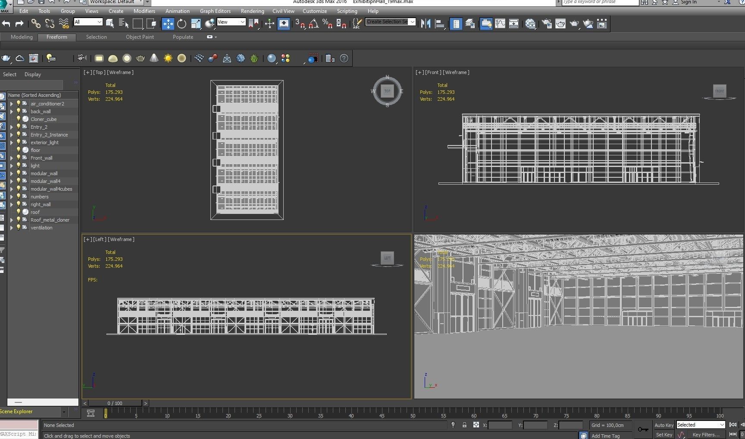The height and width of the screenshot is (439, 745).
Task: Click the 0 / 100 time slider
Action: click(x=115, y=403)
